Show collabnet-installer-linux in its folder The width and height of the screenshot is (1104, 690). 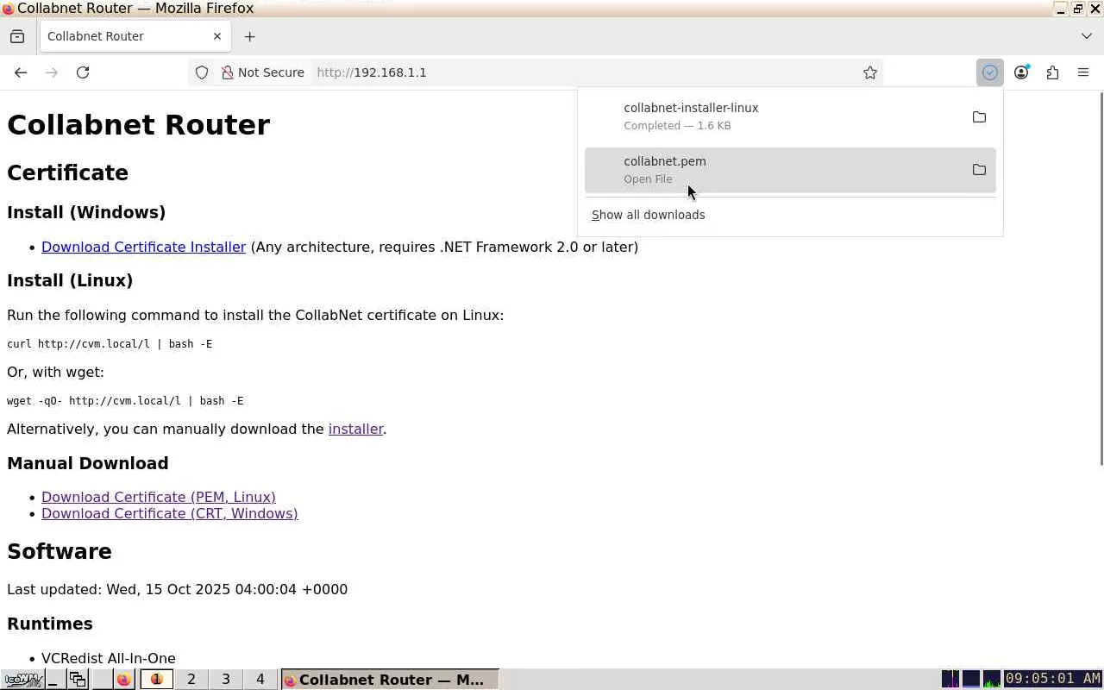click(x=979, y=116)
